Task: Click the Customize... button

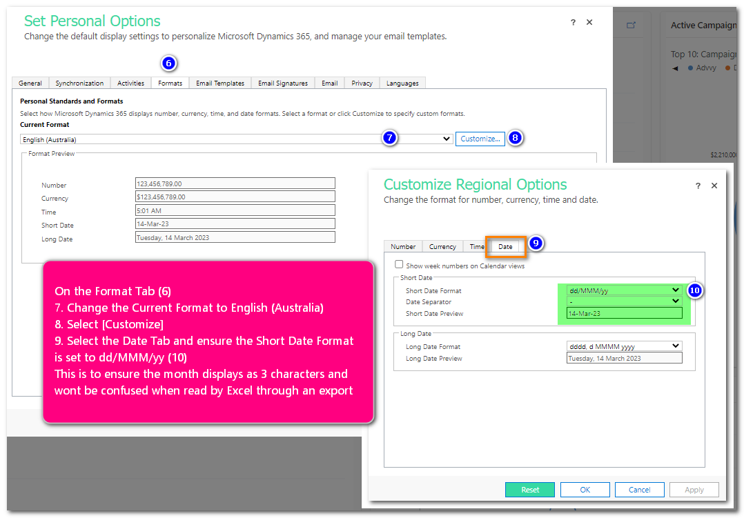Action: [x=480, y=139]
